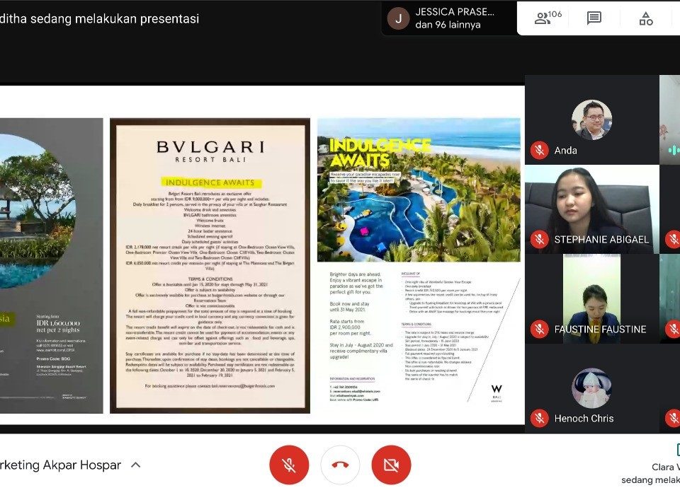The height and width of the screenshot is (495, 680).
Task: Click the 'FAUSTINE FAUSTINE' name label
Action: (600, 329)
